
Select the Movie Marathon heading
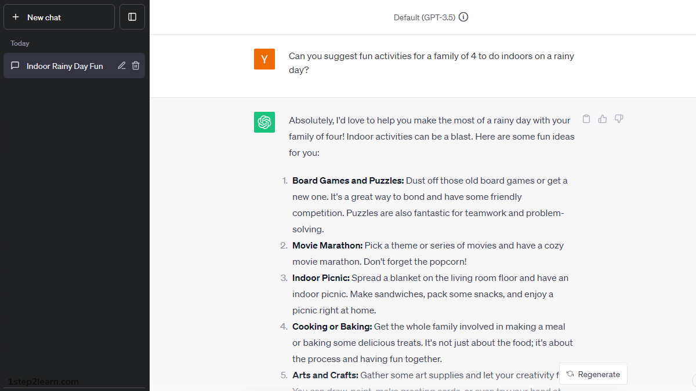pyautogui.click(x=327, y=246)
